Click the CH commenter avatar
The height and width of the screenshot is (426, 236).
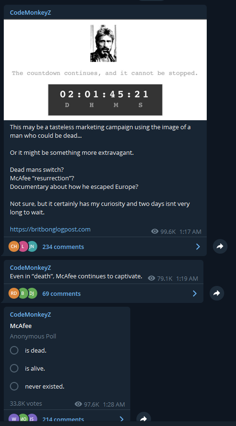pyautogui.click(x=14, y=247)
